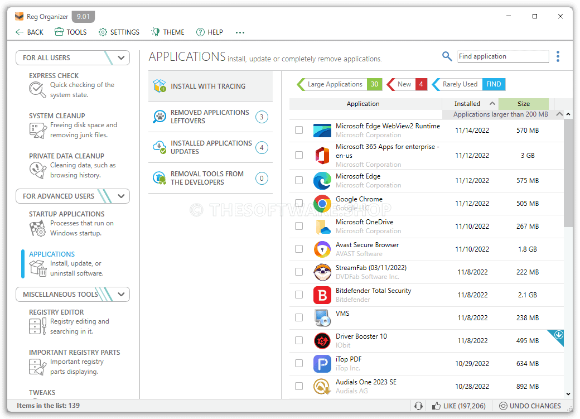
Task: Click the Startup Applications flag icon
Action: tap(37, 228)
